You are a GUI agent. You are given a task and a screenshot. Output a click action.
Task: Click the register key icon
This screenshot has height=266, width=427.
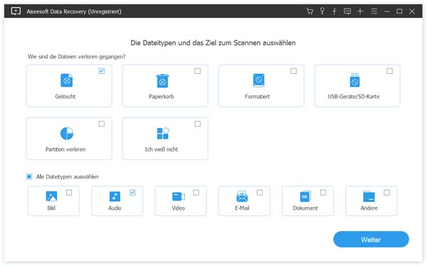pyautogui.click(x=322, y=11)
